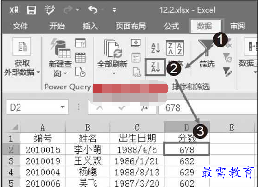
Task: Click the from table icon beside 新建查询
Action: pos(80,58)
